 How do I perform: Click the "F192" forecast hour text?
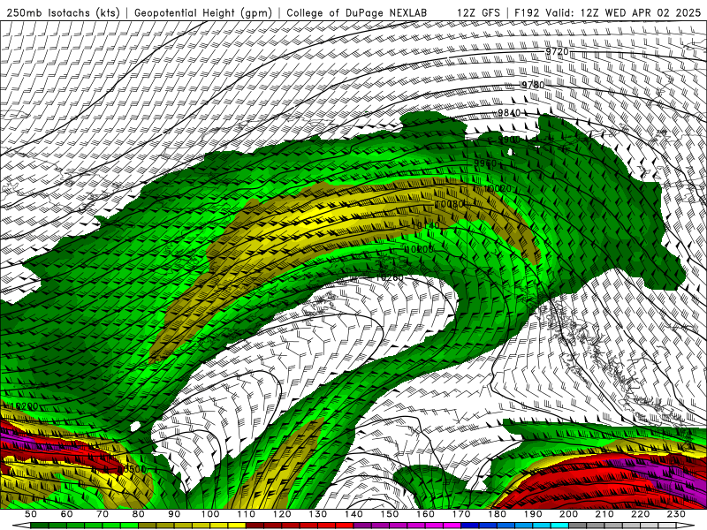(x=527, y=12)
